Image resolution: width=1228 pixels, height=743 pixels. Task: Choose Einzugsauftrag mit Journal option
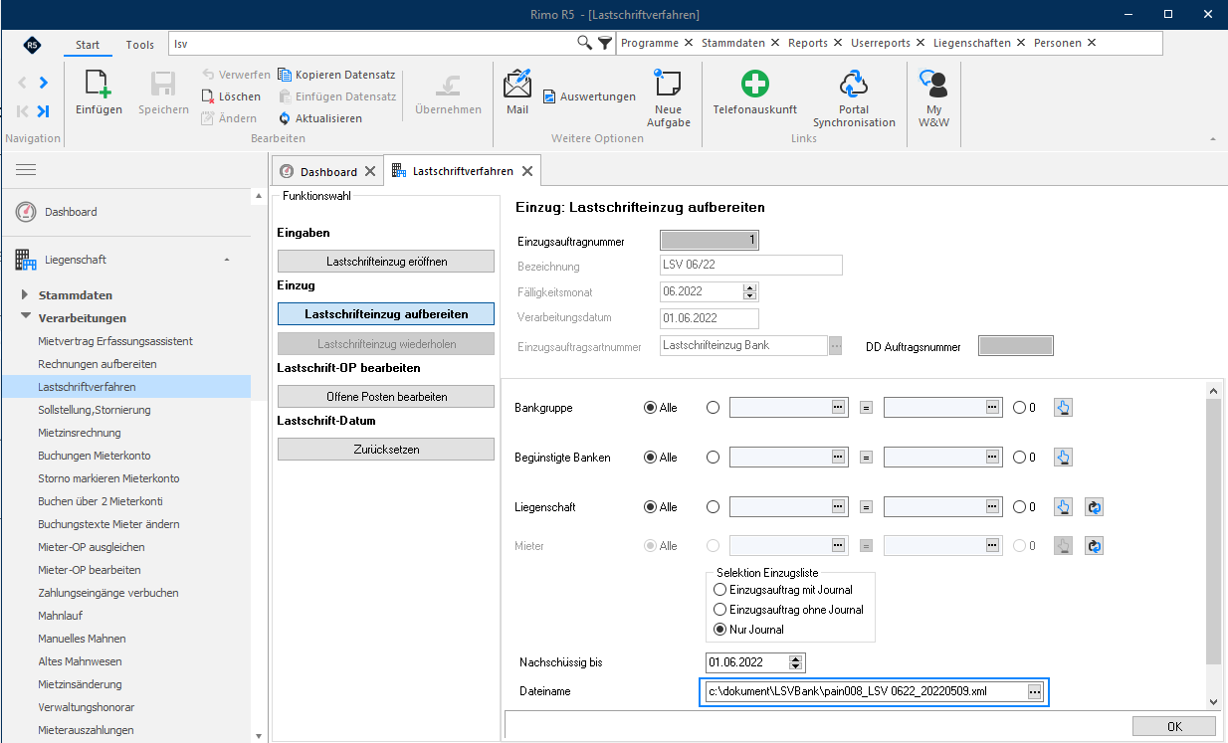[x=783, y=590]
